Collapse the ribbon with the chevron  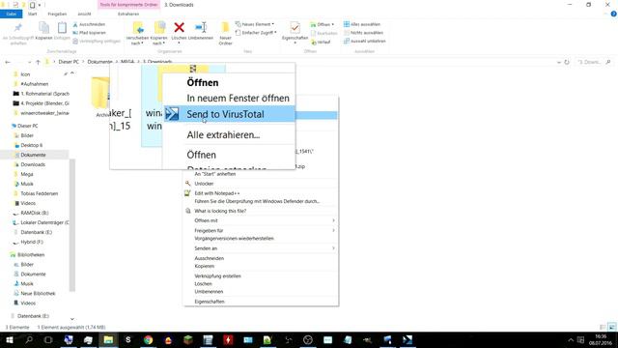(606, 14)
